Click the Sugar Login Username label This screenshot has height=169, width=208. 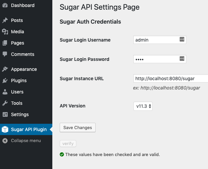pos(85,40)
